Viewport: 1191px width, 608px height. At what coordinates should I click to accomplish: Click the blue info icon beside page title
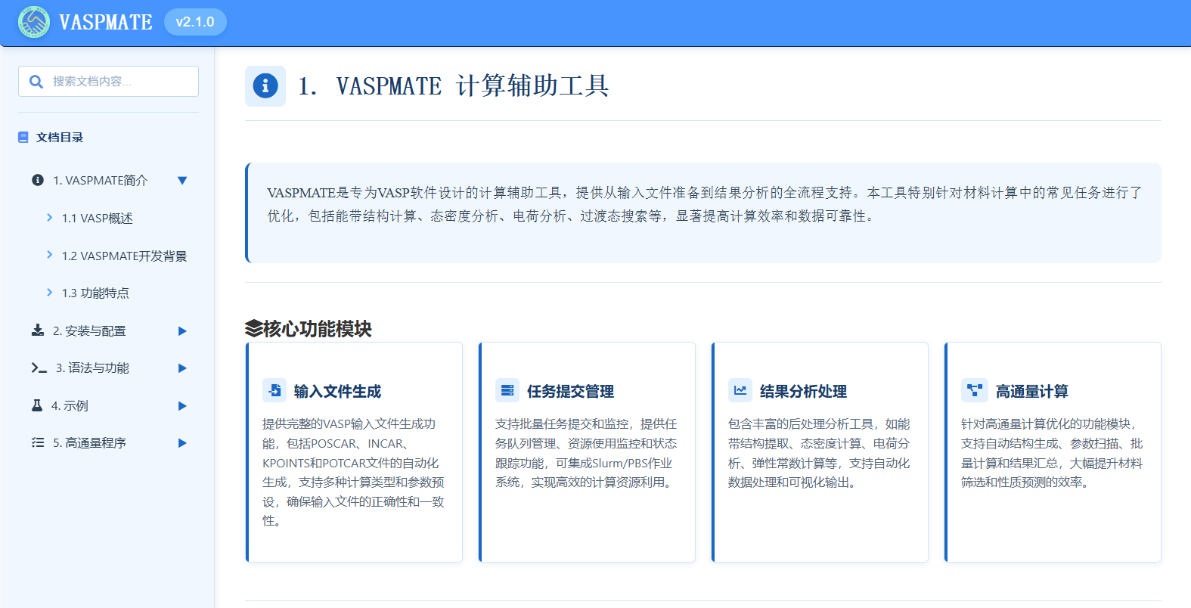coord(265,86)
